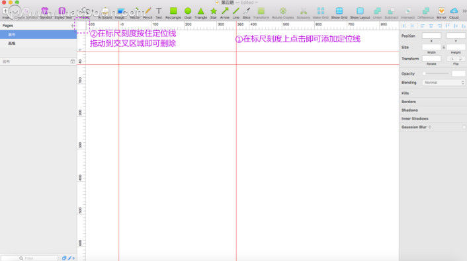Click the align top icon
The width and height of the screenshot is (467, 261).
coord(447,26)
